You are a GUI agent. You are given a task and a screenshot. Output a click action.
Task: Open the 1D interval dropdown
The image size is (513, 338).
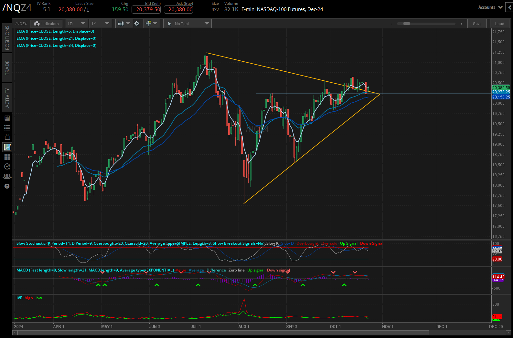tap(77, 24)
